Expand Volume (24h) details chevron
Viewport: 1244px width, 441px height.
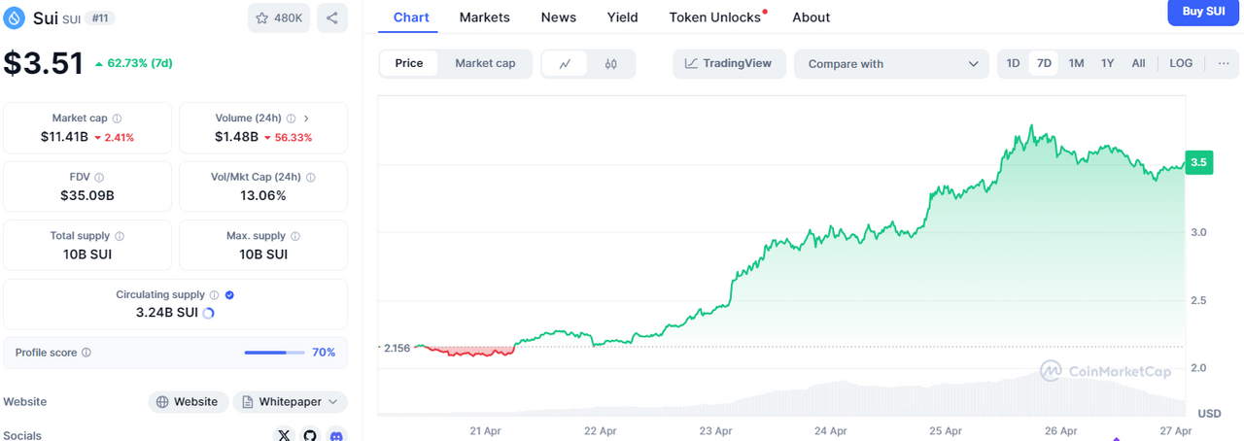point(307,119)
